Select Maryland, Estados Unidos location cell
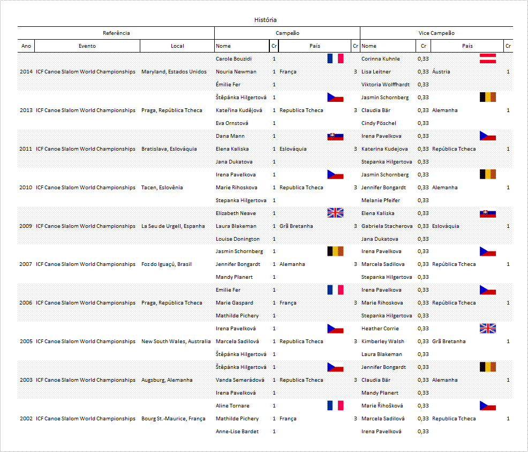This screenshot has height=452, width=528. coord(174,71)
